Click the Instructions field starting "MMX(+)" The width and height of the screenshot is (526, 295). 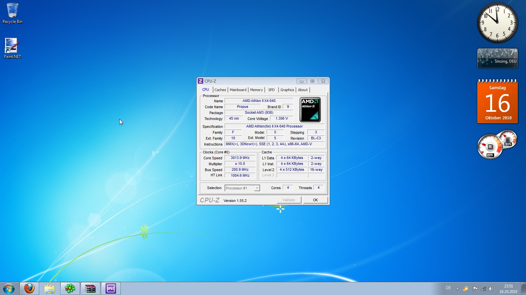tap(275, 144)
